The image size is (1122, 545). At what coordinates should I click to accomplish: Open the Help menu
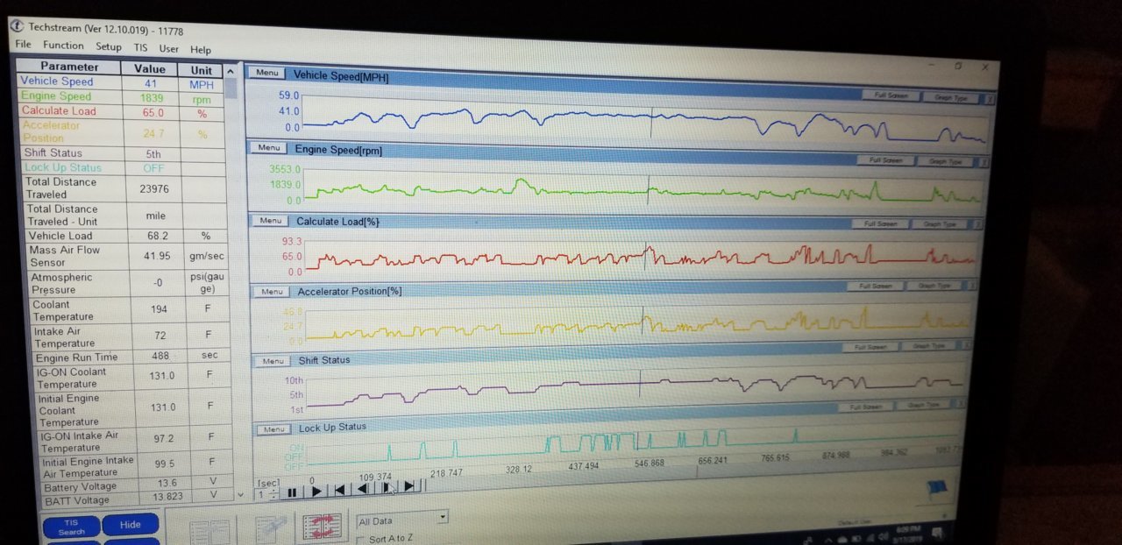point(201,50)
